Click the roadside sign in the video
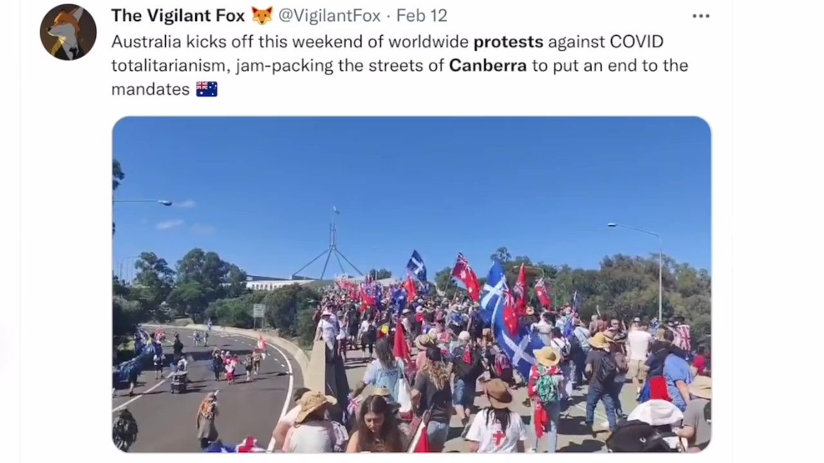Image resolution: width=824 pixels, height=463 pixels. (x=259, y=311)
